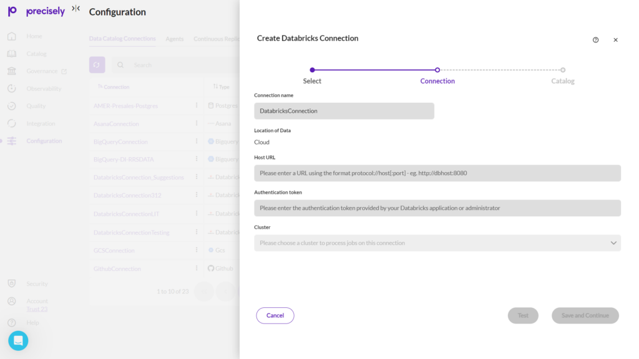Viewport: 639px width, 359px height.
Task: Click the Governance external link icon
Action: pos(64,71)
